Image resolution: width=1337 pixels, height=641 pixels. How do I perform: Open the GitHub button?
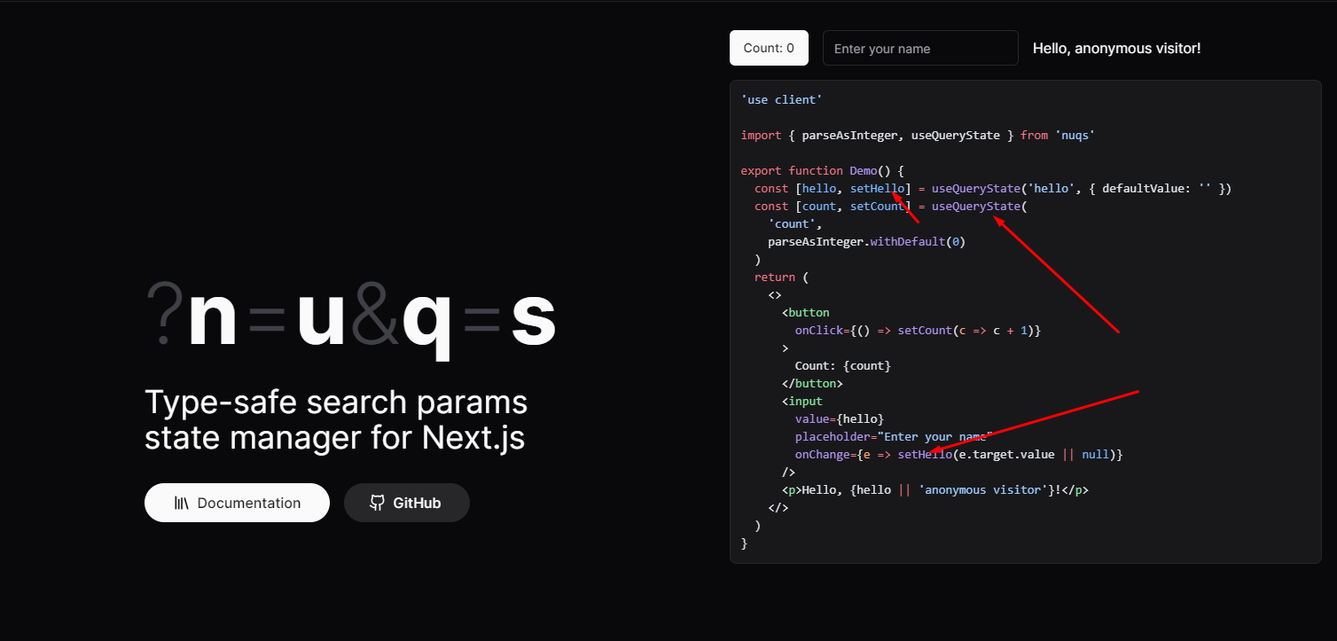pos(406,503)
